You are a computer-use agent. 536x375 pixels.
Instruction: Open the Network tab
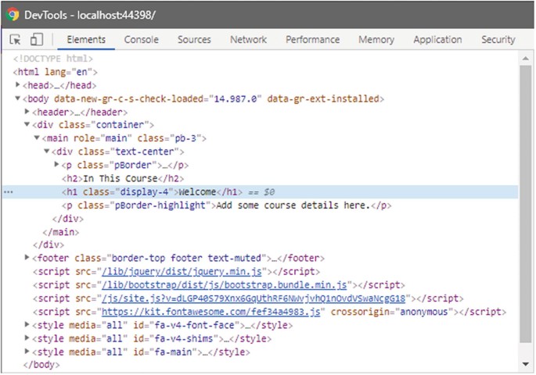pyautogui.click(x=248, y=40)
